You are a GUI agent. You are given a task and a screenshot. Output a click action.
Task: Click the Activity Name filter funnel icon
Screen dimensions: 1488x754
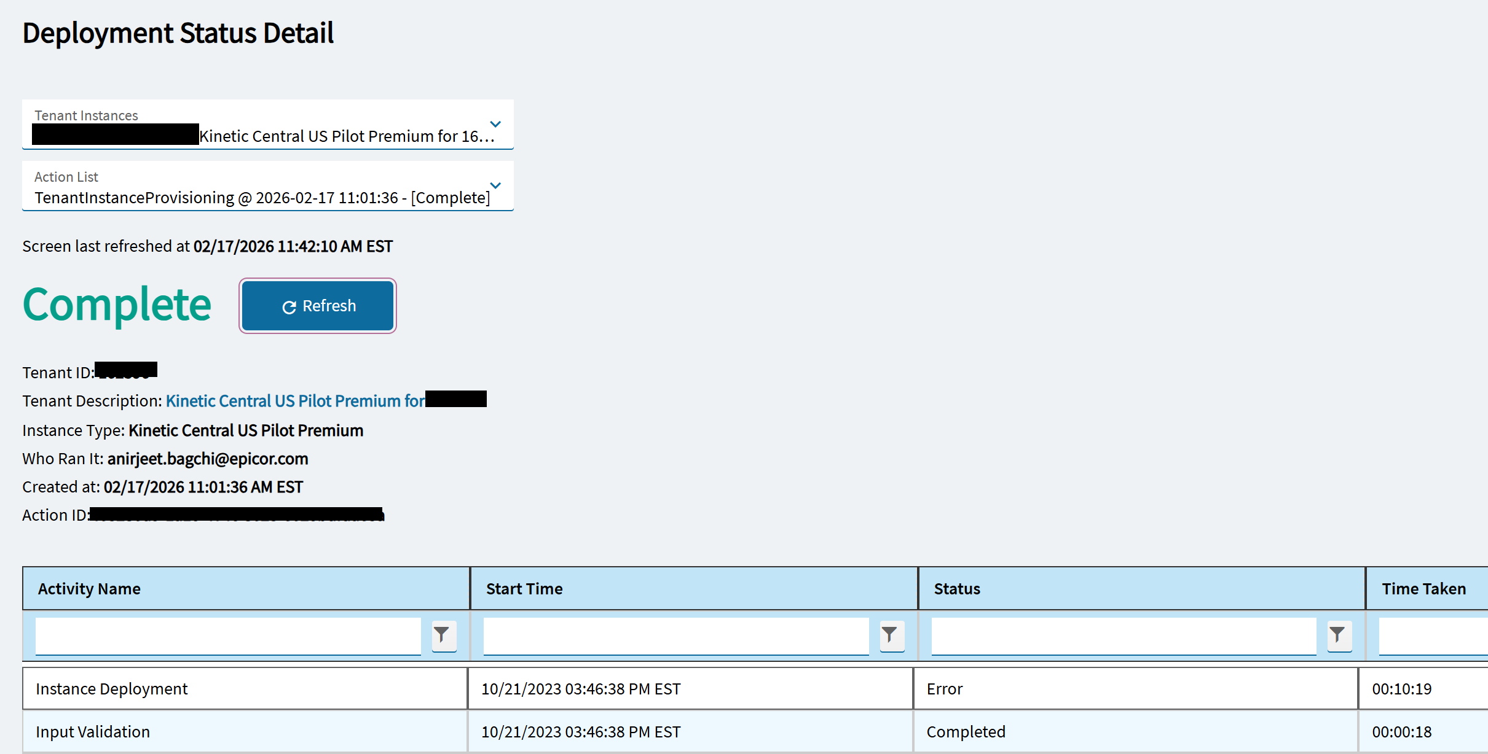443,635
